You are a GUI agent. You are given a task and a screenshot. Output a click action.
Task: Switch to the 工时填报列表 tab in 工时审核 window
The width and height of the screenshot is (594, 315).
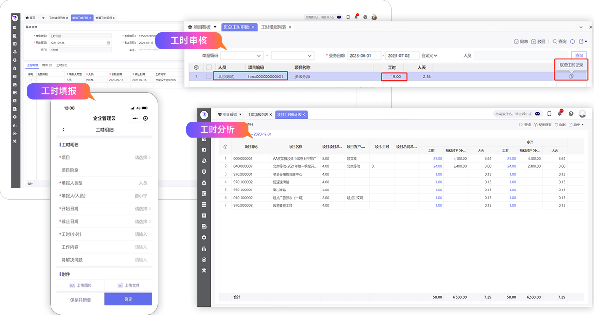pos(274,27)
